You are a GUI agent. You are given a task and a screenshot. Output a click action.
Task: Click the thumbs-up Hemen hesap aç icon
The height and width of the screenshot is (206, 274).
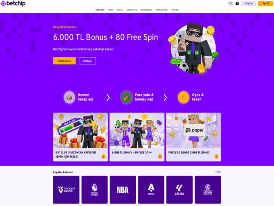tap(69, 97)
